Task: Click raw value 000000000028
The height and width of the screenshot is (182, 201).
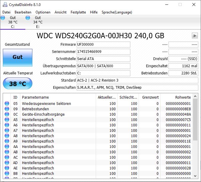Action: click(178, 168)
